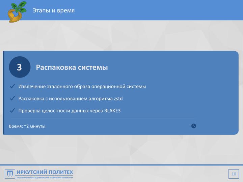This screenshot has height=182, width=243.
Task: Click checkmark beside 'Распаковка с использованием' line
Action: point(12,98)
